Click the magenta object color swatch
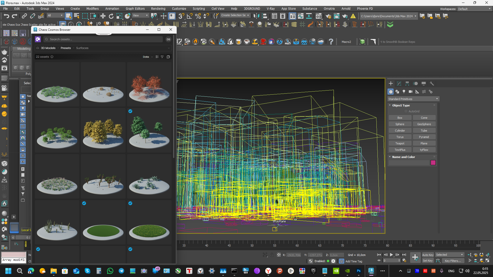The image size is (493, 277). point(433,163)
